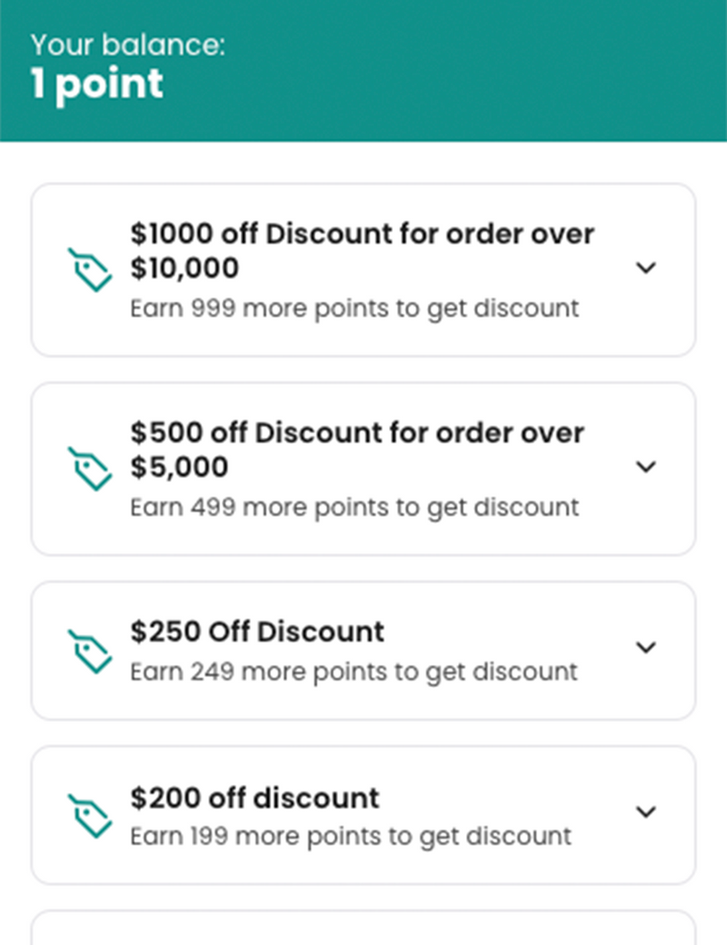Select the '$1000 off Discount for order over $10,000' title
The width and height of the screenshot is (727, 945).
[x=362, y=251]
